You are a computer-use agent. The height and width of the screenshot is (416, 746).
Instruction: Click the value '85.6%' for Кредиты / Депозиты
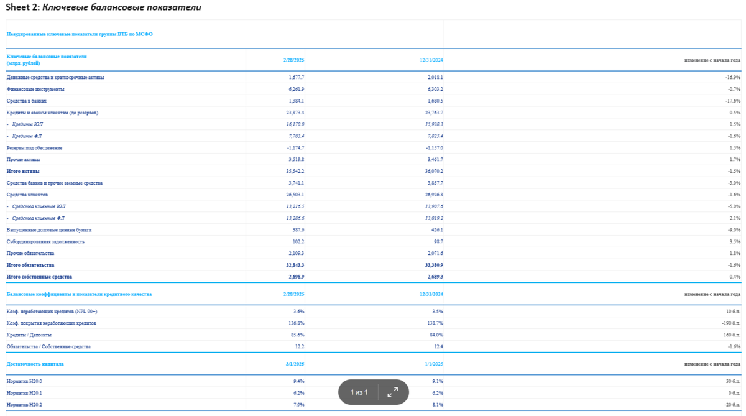point(298,335)
